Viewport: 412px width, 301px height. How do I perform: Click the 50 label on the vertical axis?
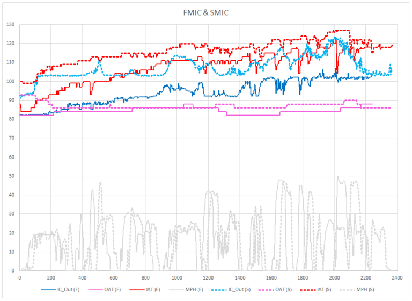coord(12,176)
